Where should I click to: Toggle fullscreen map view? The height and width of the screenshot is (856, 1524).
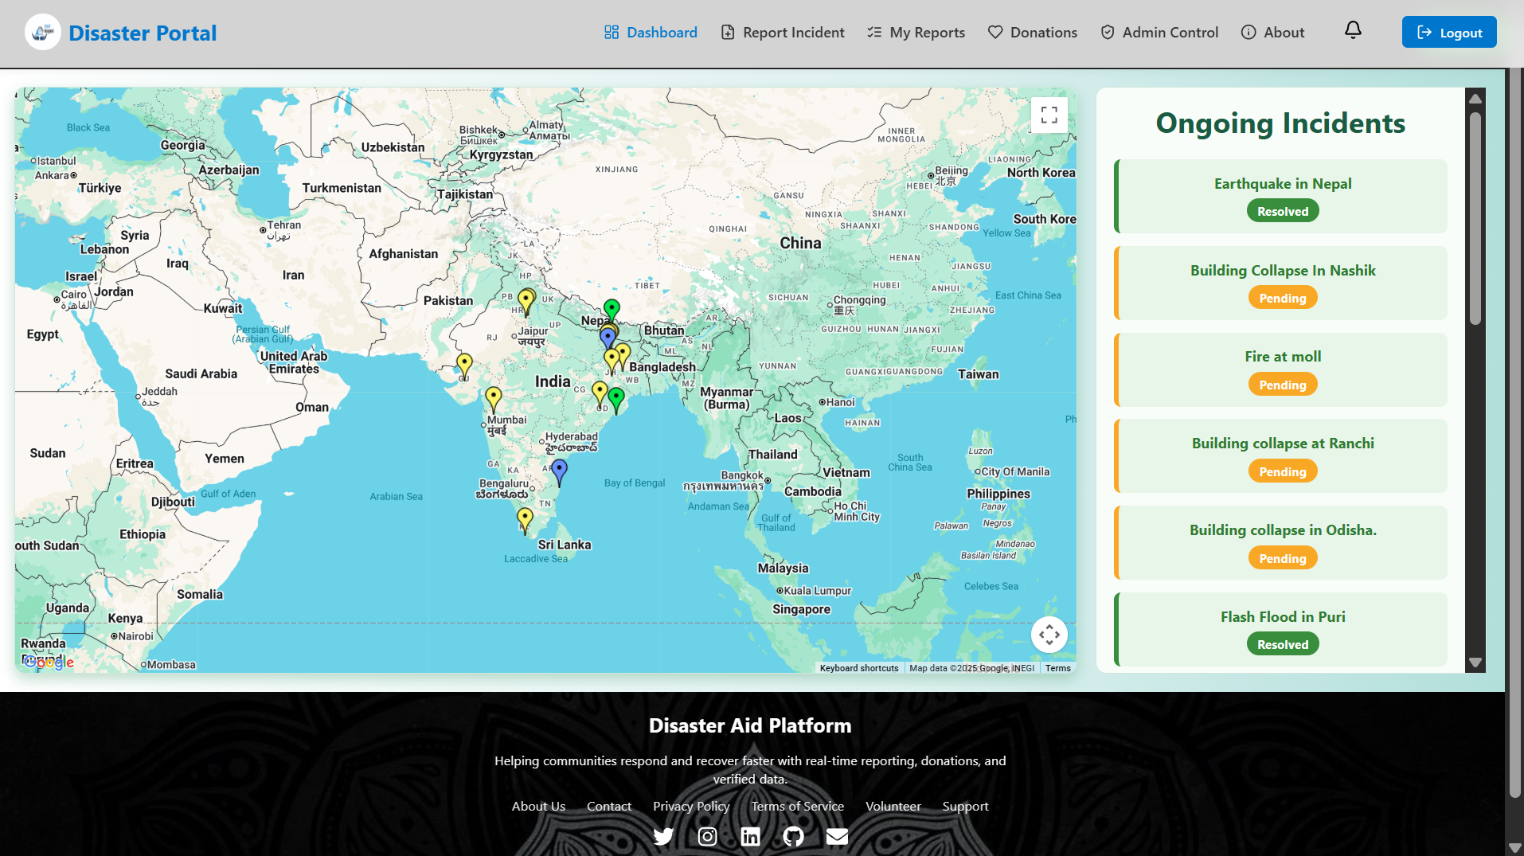click(x=1049, y=115)
